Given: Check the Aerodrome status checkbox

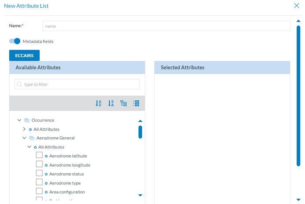Looking at the screenshot, I should (x=39, y=173).
